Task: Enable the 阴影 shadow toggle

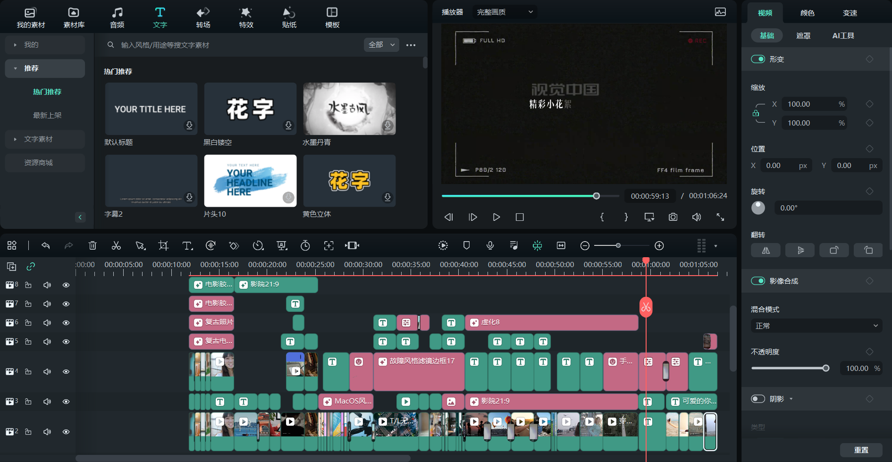Action: click(757, 399)
